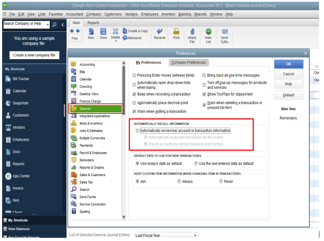Click the Send GJEs icon
The image size is (324, 241).
click(224, 32)
